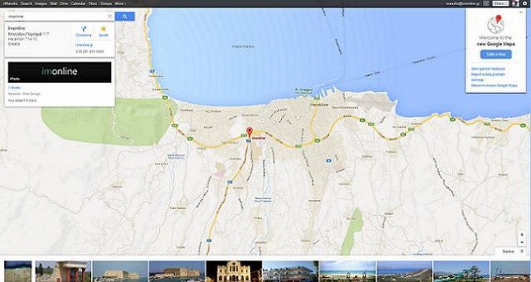531x282 pixels.
Task: Open the imonline.gr website link
Action: coord(84,45)
